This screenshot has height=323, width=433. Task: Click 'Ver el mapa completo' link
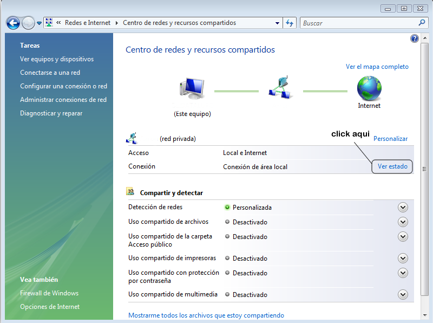[x=377, y=67]
